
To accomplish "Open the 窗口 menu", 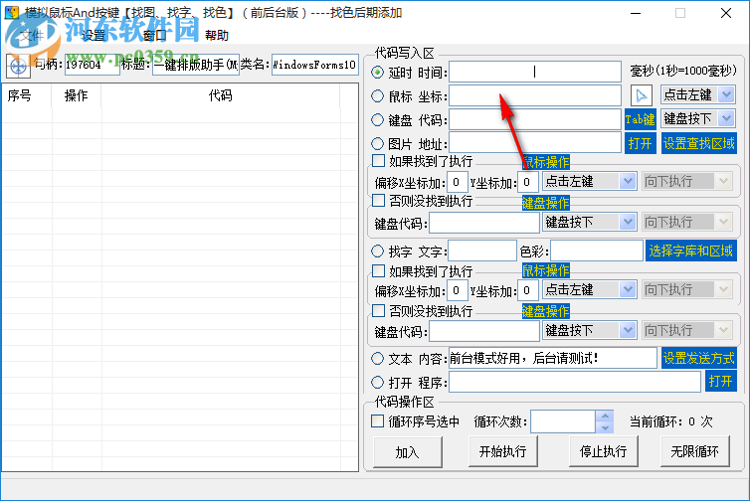I will pyautogui.click(x=154, y=36).
